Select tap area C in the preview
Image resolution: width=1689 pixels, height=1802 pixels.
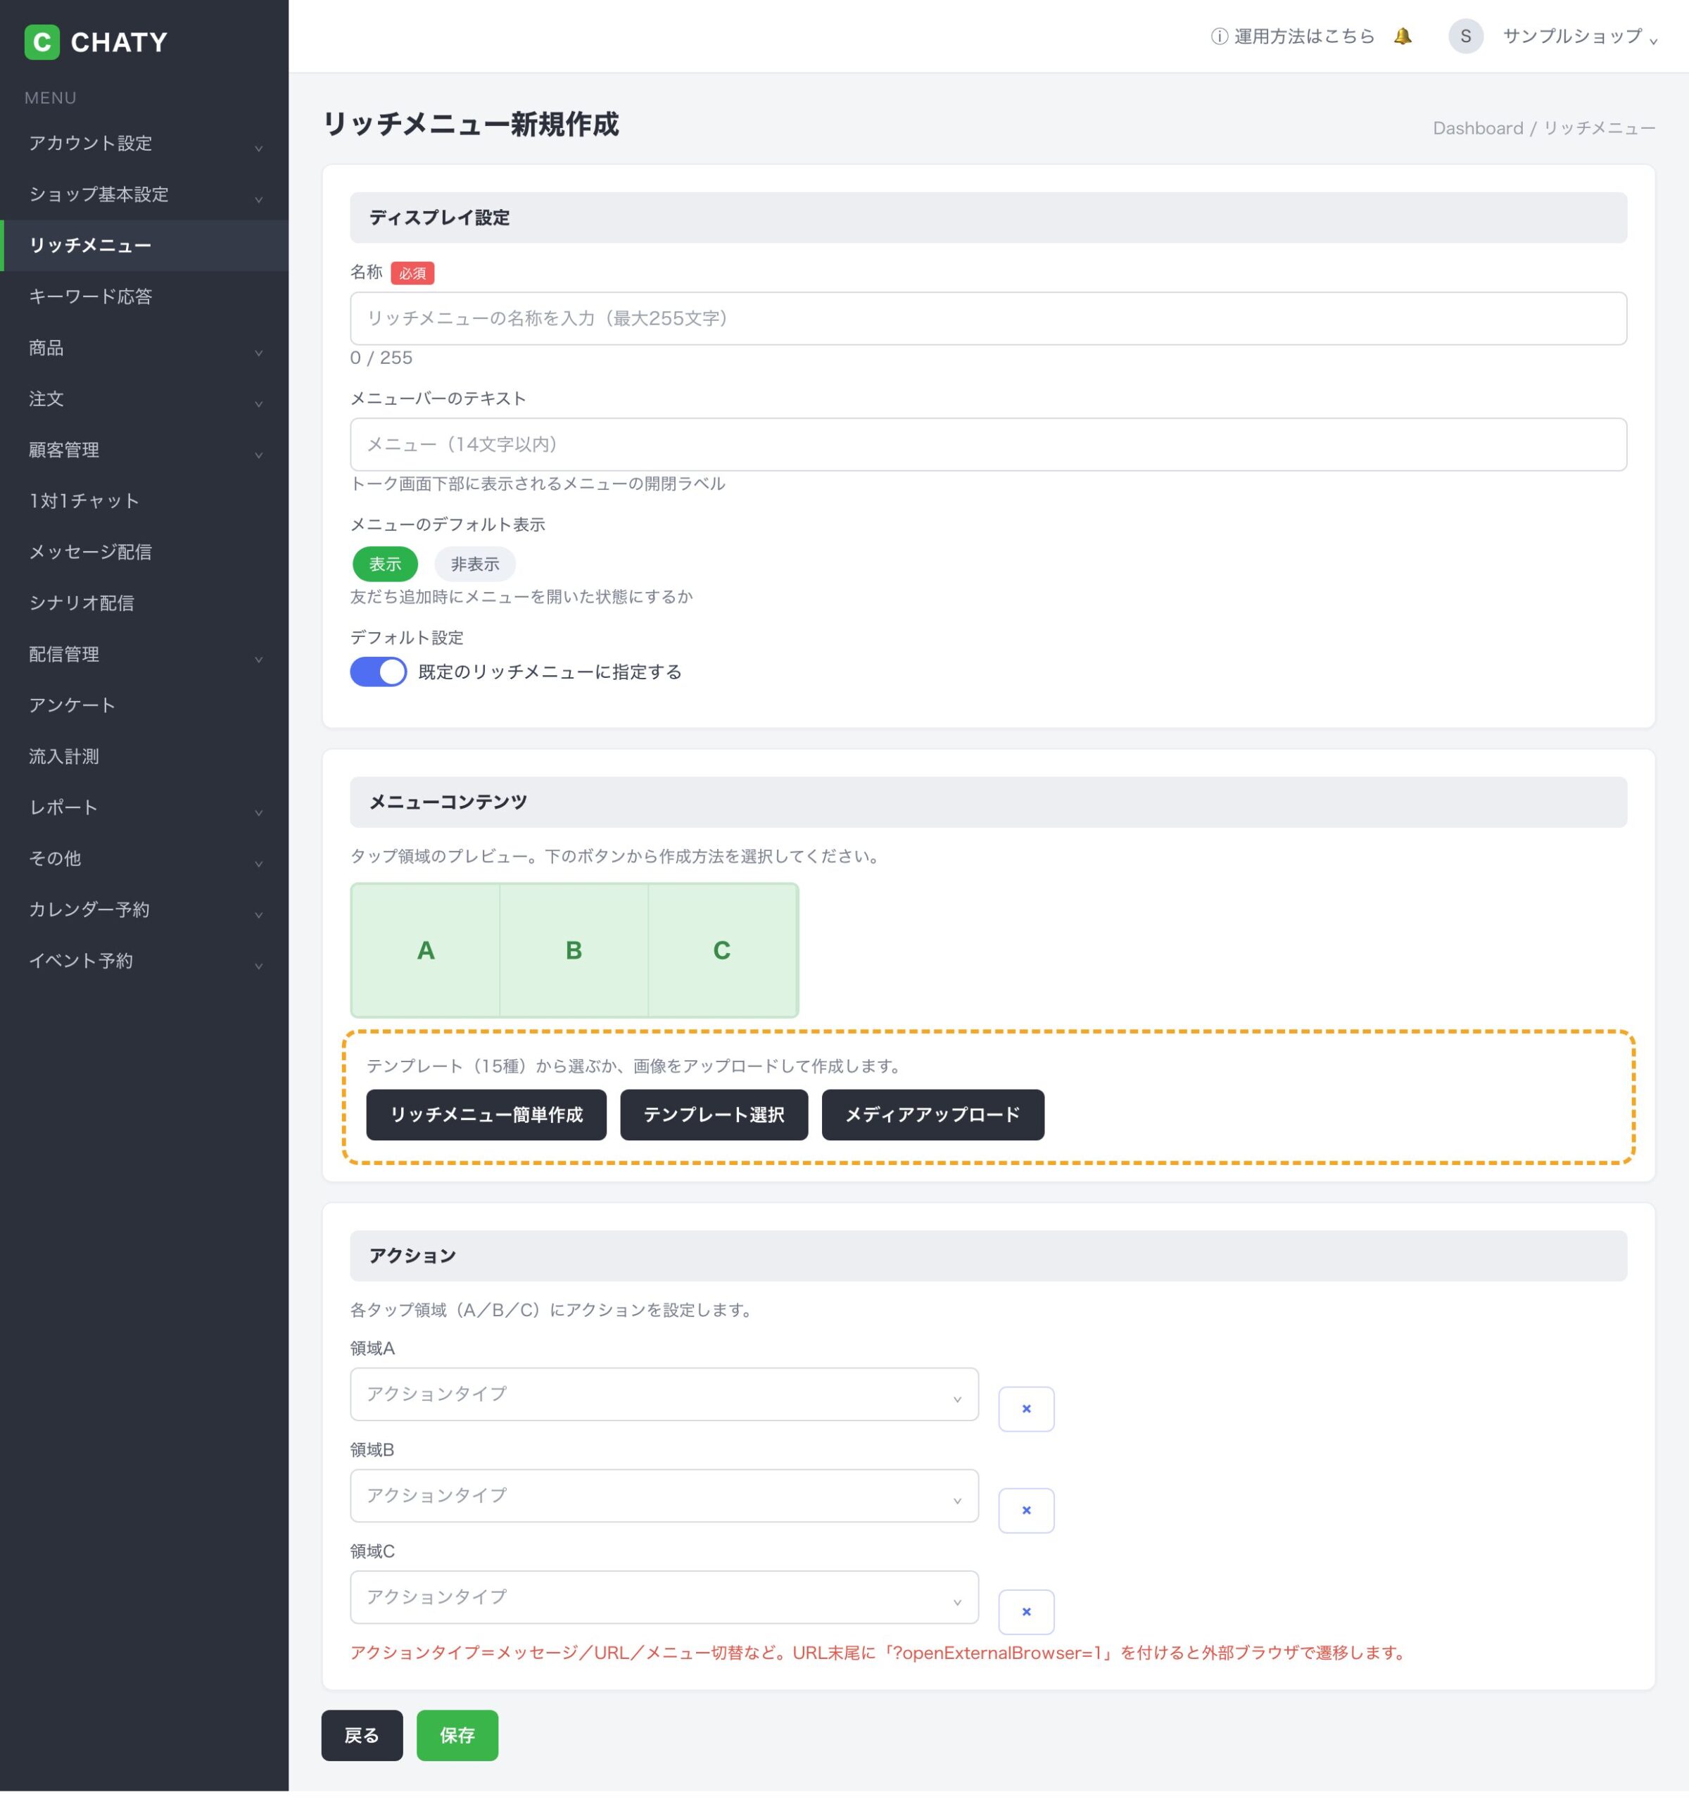click(x=722, y=950)
